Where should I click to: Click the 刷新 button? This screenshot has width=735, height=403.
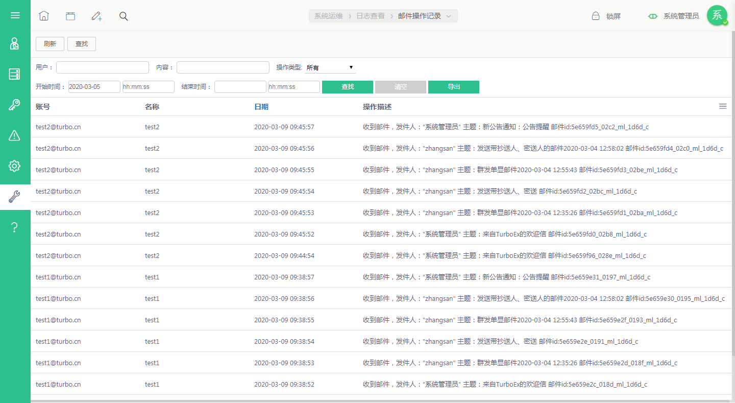(50, 44)
